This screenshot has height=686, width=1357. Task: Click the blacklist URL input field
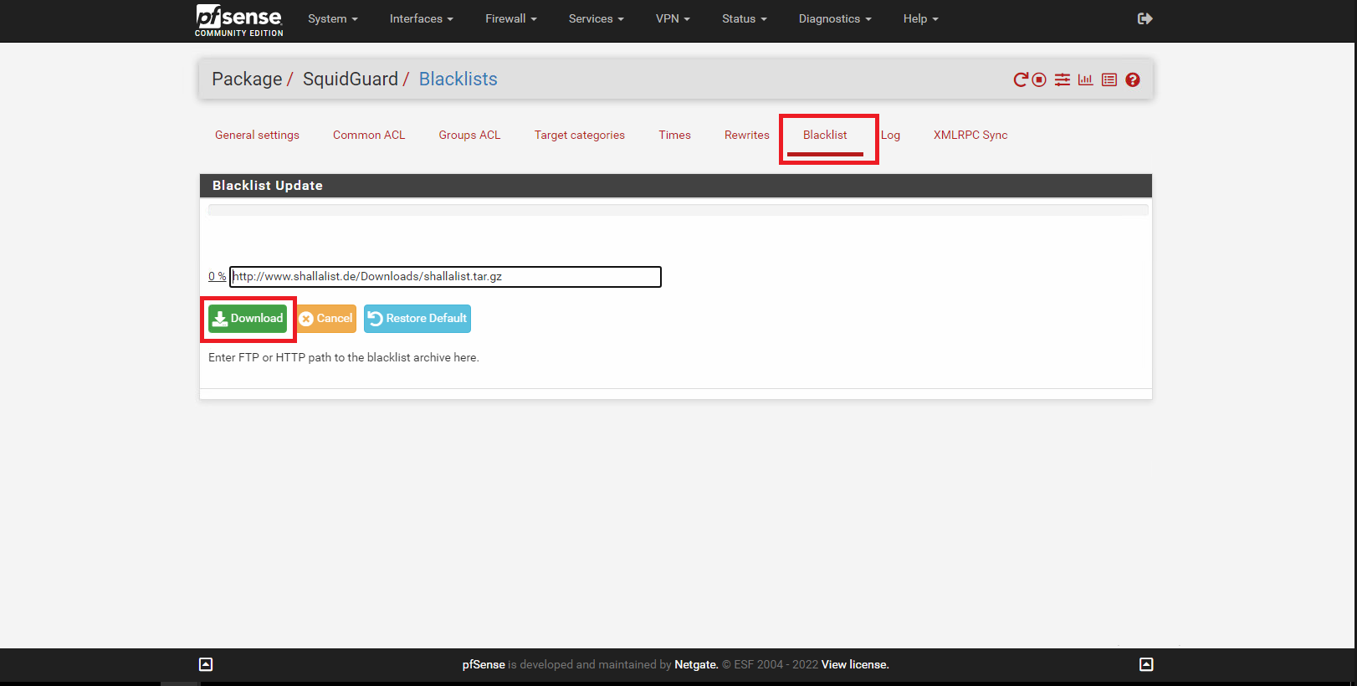[445, 277]
